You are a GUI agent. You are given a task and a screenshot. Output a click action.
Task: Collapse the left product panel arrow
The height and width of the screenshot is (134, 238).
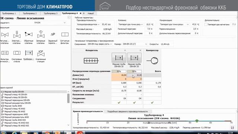69,17
